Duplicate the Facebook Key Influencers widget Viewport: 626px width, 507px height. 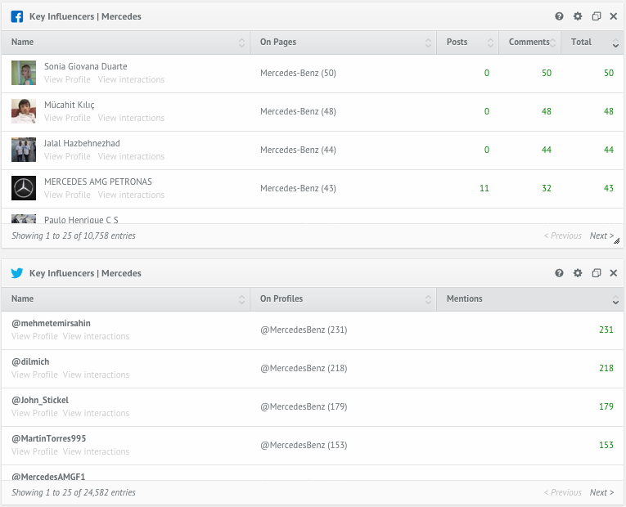click(x=596, y=16)
